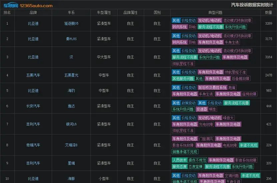The width and height of the screenshot is (277, 183).
Task: Select 车身生锈 tag in 秦PLUS row
Action: 232,42
